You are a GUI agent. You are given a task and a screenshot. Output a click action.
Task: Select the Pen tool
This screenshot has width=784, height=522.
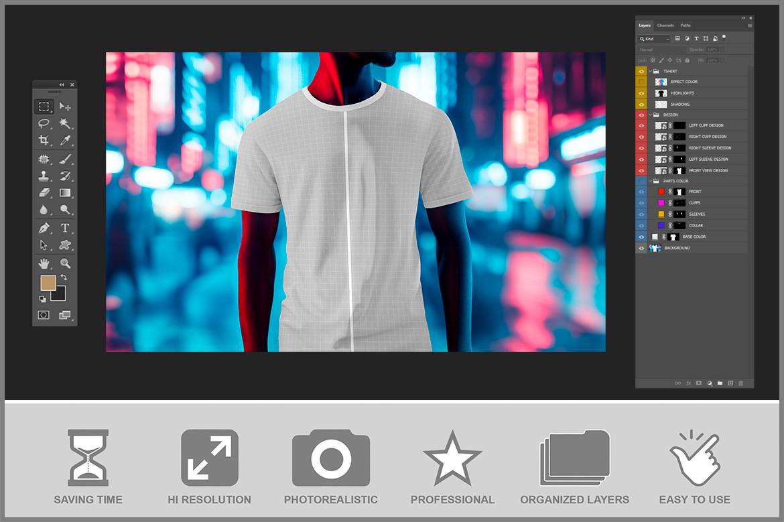pyautogui.click(x=44, y=228)
